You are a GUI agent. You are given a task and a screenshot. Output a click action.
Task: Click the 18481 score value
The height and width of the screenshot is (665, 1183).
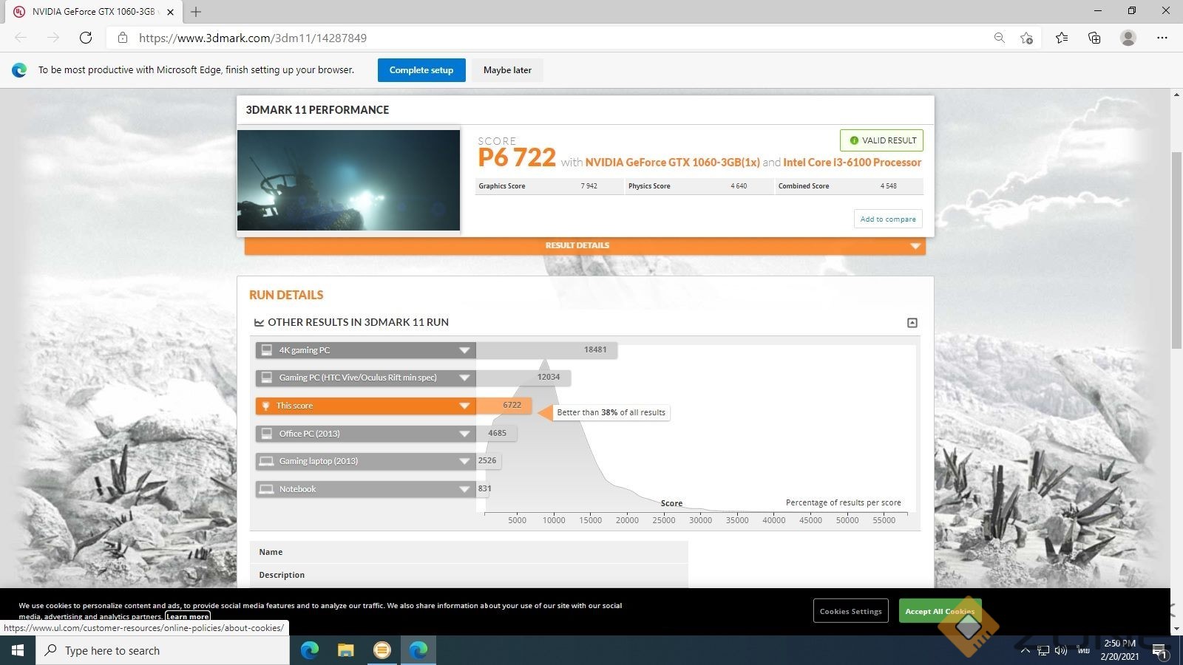pos(595,349)
